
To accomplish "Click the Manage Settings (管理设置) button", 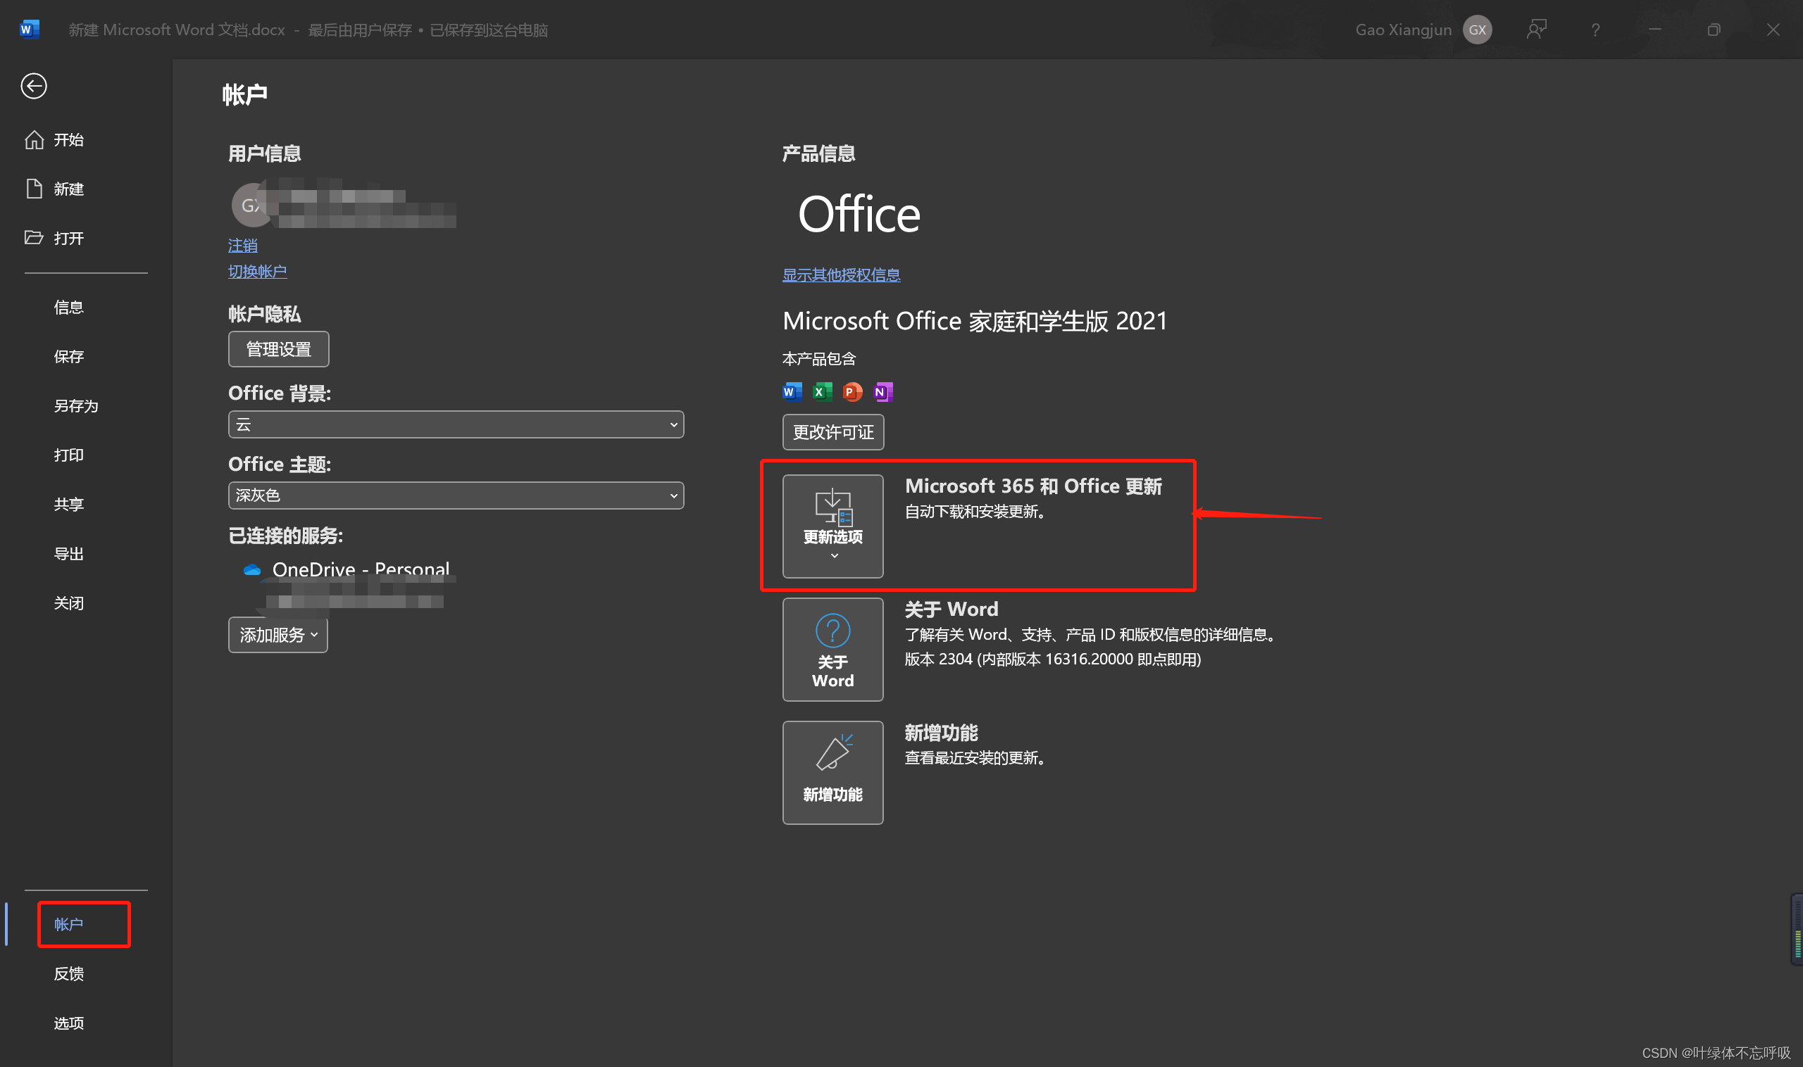I will click(278, 349).
